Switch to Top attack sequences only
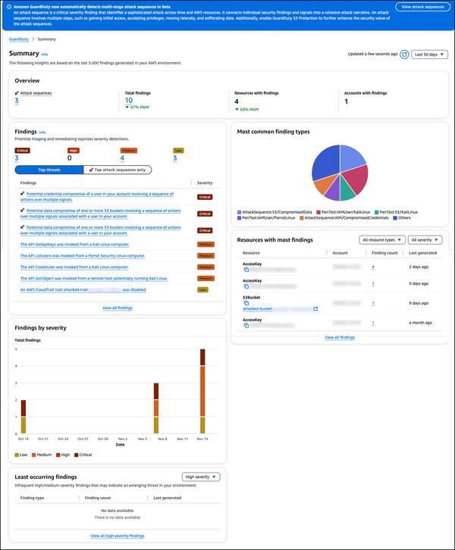 pyautogui.click(x=118, y=170)
